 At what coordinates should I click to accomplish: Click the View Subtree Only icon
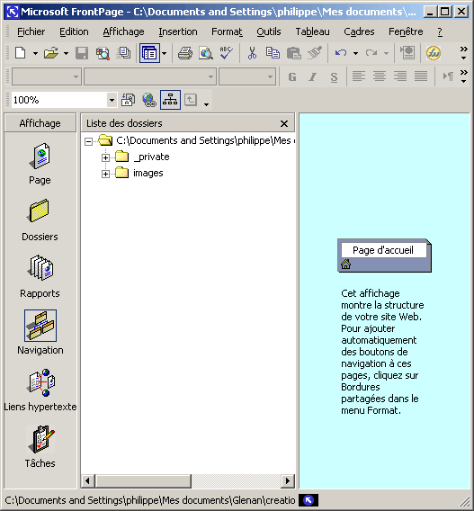191,100
